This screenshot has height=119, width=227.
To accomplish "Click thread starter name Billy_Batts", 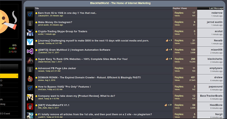I will [x=43, y=108].
